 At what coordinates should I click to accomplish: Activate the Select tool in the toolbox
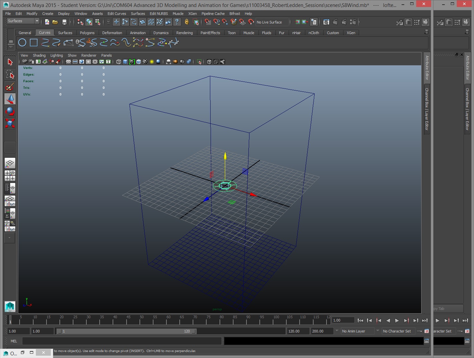[x=10, y=62]
